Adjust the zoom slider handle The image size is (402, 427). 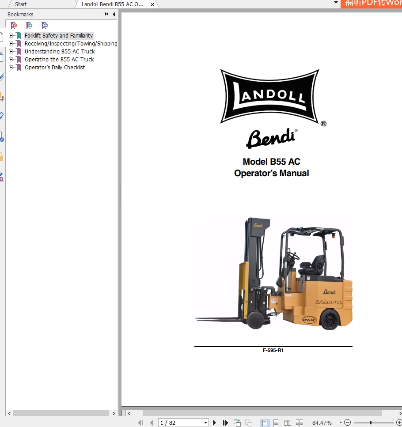371,423
